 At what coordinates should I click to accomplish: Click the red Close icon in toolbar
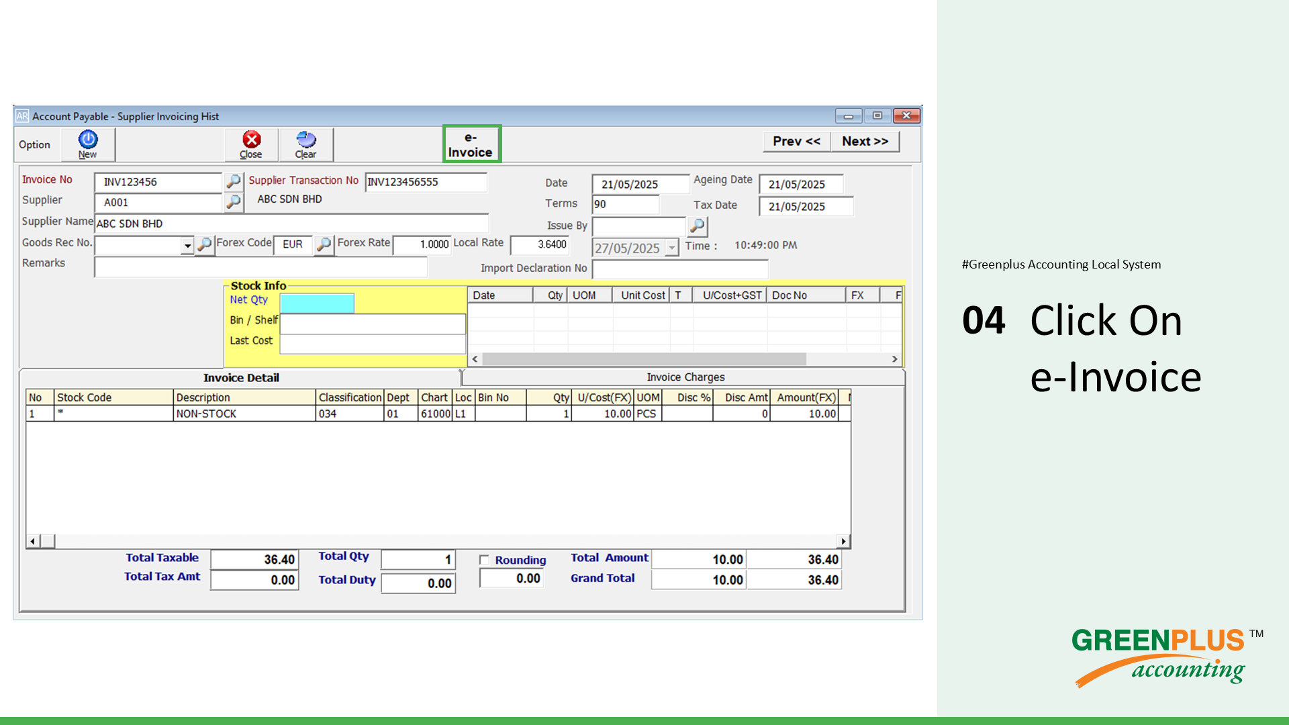(251, 144)
